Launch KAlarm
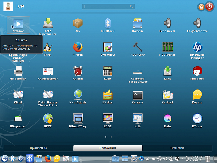 (78, 73)
